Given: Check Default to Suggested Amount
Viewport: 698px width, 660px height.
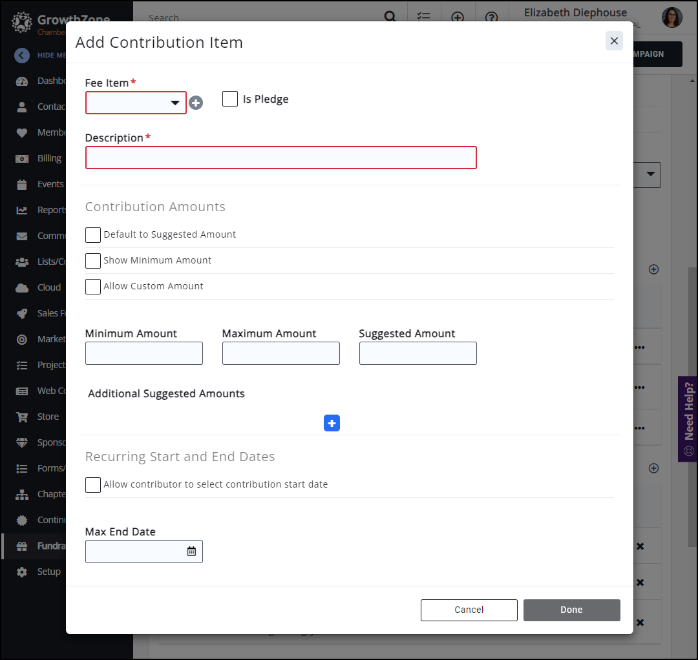Looking at the screenshot, I should click(93, 234).
